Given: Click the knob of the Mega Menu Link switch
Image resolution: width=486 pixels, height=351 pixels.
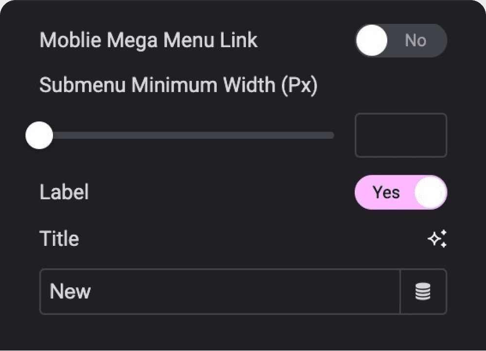Looking at the screenshot, I should [x=372, y=40].
